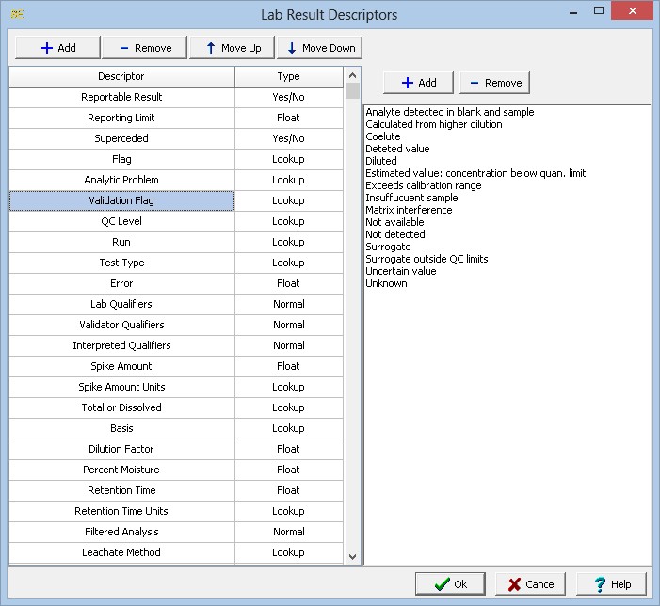Pick 'Not detected' from the values list
This screenshot has width=660, height=606.
(x=395, y=234)
